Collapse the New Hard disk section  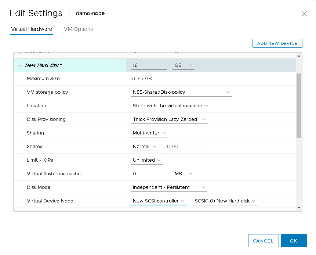coord(20,65)
